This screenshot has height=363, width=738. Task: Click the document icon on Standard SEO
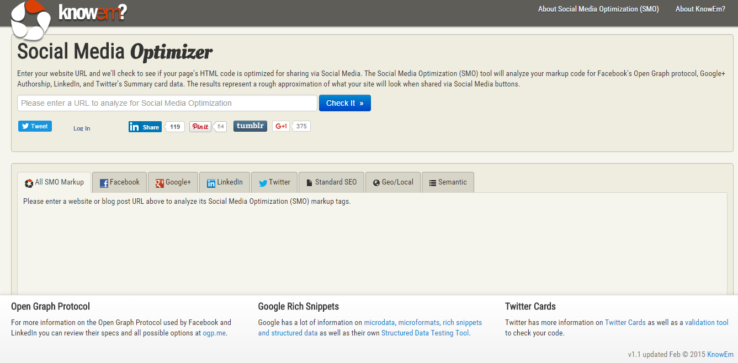310,183
